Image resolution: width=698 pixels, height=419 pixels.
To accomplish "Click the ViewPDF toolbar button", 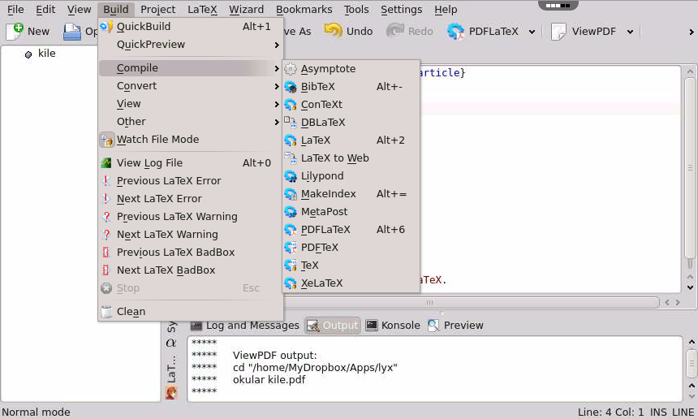I will (x=583, y=31).
